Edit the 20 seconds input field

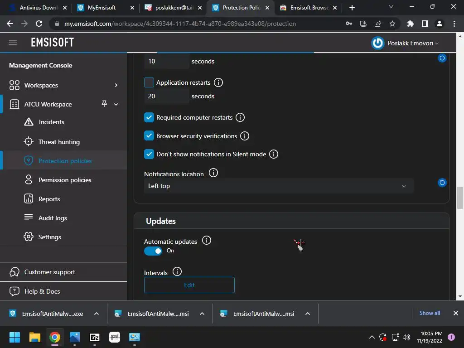[x=167, y=96]
